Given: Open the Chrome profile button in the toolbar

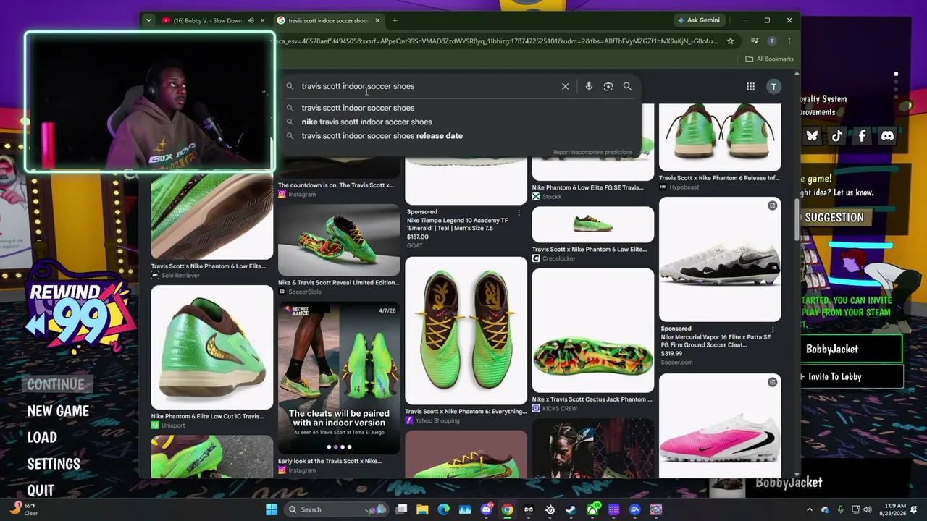Looking at the screenshot, I should (x=772, y=41).
